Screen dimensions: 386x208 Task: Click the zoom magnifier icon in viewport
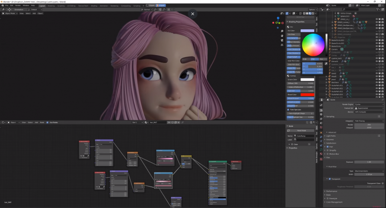click(x=282, y=31)
